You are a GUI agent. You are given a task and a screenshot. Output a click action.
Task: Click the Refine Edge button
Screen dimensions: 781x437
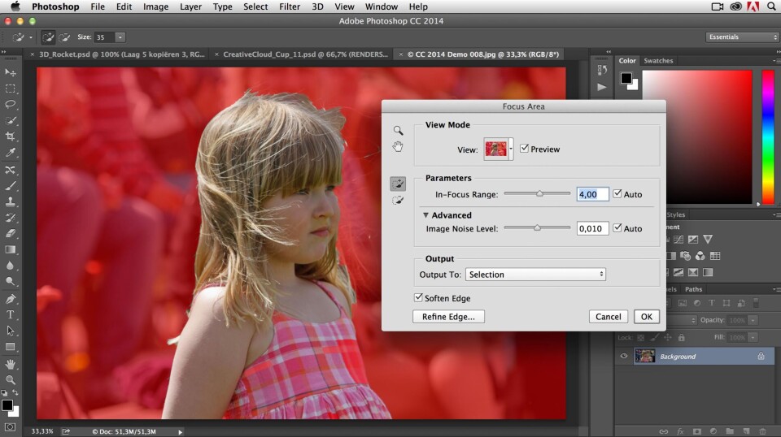coord(448,317)
